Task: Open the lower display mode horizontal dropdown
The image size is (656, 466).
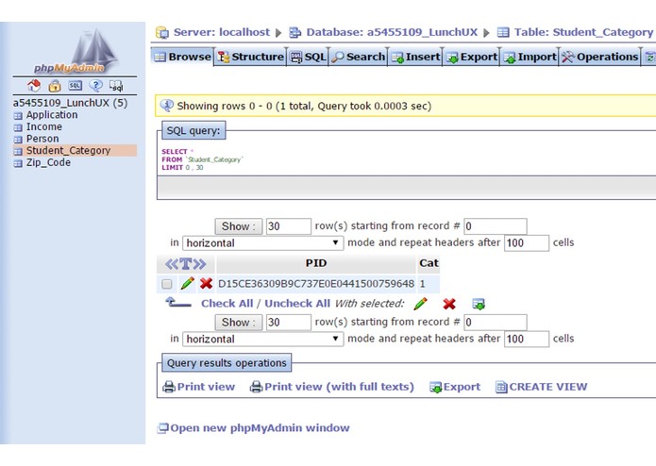Action: point(262,339)
